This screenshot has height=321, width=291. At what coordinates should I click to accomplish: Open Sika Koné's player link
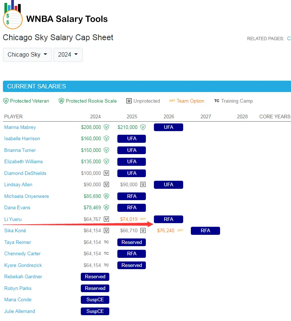point(15,230)
